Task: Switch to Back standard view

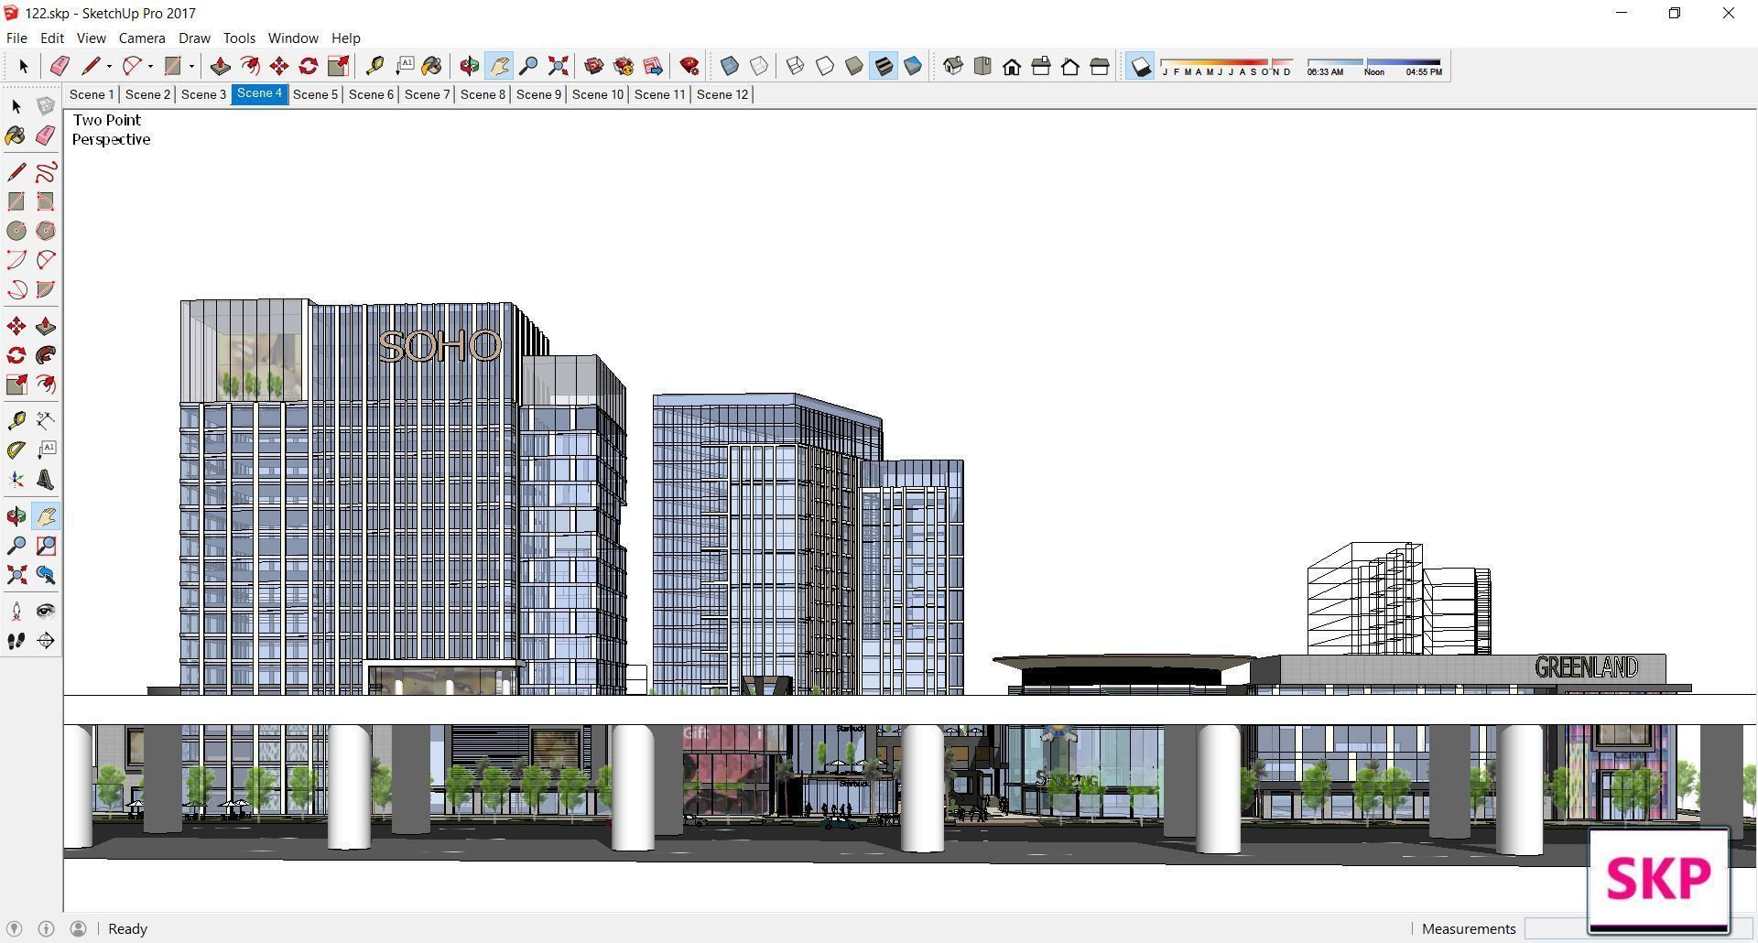Action: pos(1070,67)
